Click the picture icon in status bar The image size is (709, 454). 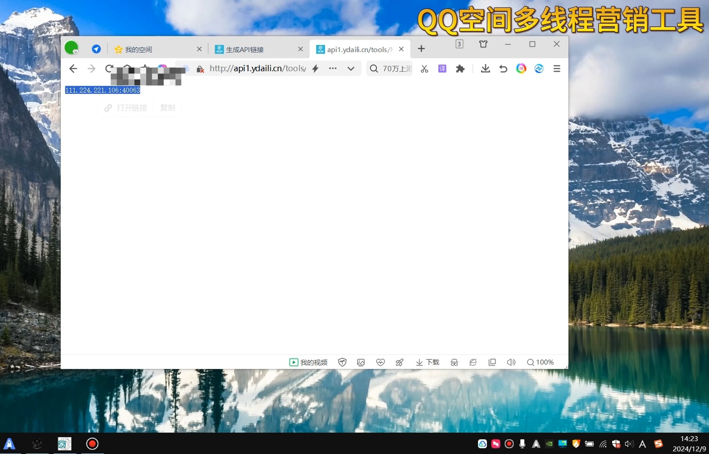pyautogui.click(x=361, y=362)
